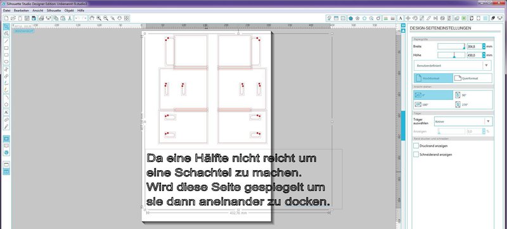Choose the Line drawing tool

pos(6,41)
